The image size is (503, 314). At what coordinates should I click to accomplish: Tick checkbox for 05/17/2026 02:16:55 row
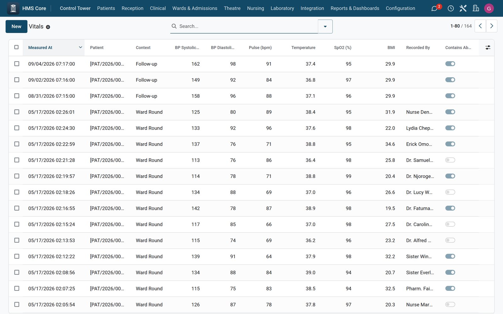point(17,208)
